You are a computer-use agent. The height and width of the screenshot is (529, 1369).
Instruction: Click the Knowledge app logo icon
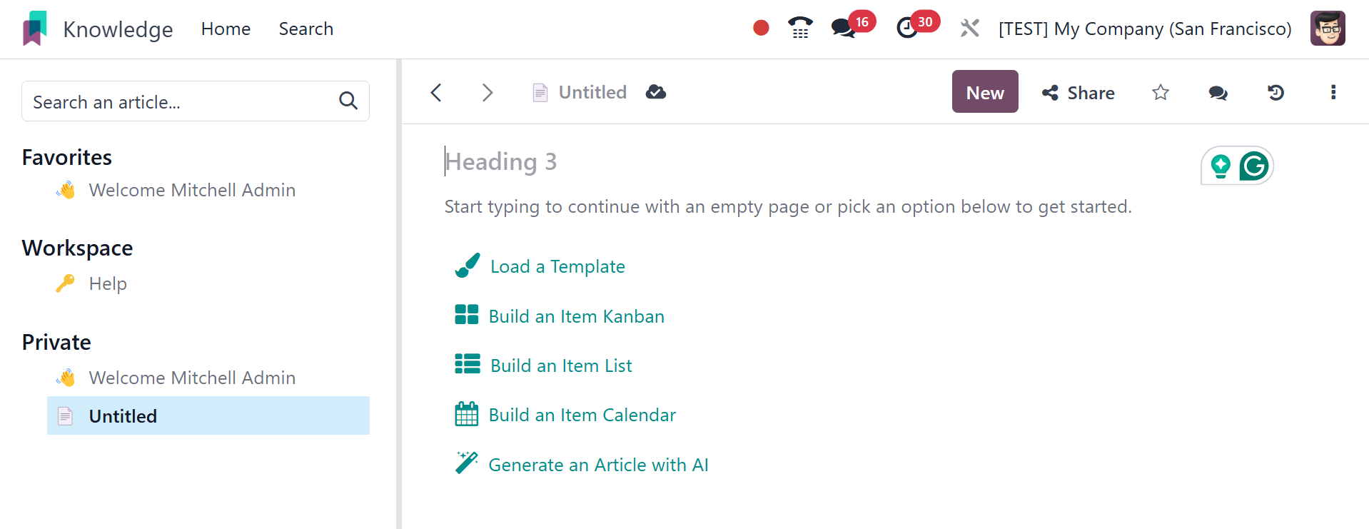click(x=34, y=29)
